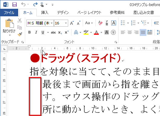Apply enclosing character border icon

pos(114,23)
